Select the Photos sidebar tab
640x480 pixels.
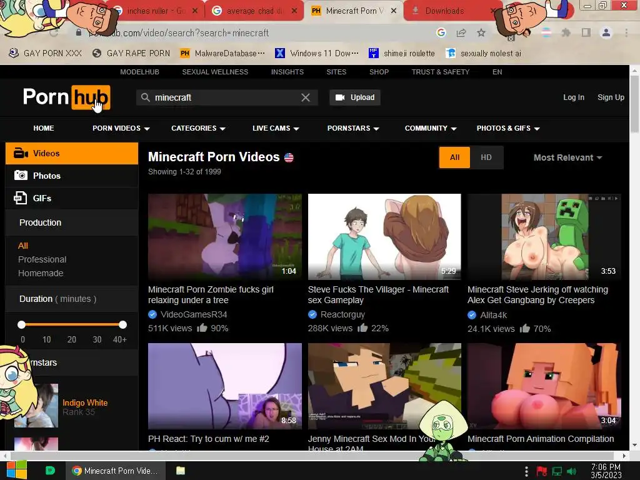(72, 176)
